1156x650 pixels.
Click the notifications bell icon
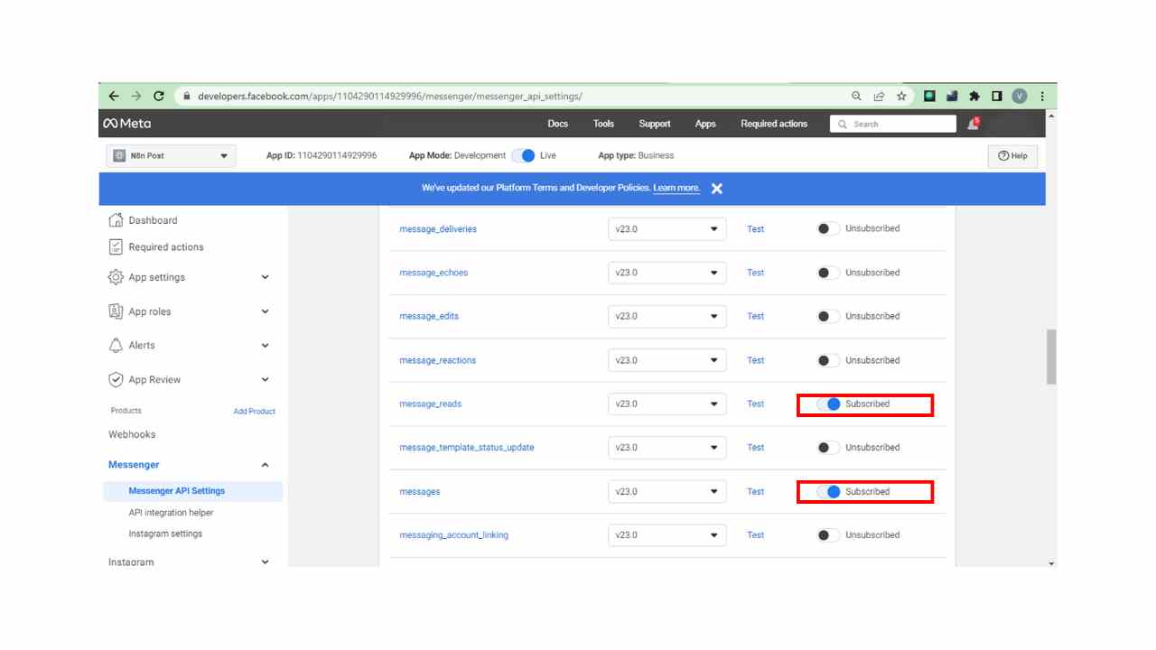point(973,124)
